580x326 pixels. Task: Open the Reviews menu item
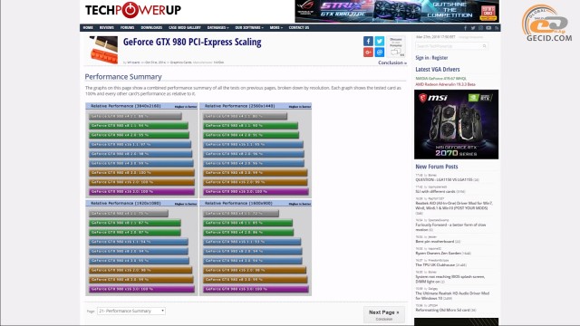click(107, 28)
